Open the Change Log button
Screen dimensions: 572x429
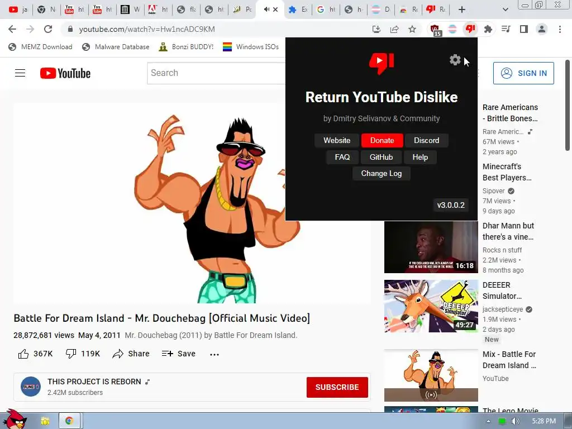point(381,174)
